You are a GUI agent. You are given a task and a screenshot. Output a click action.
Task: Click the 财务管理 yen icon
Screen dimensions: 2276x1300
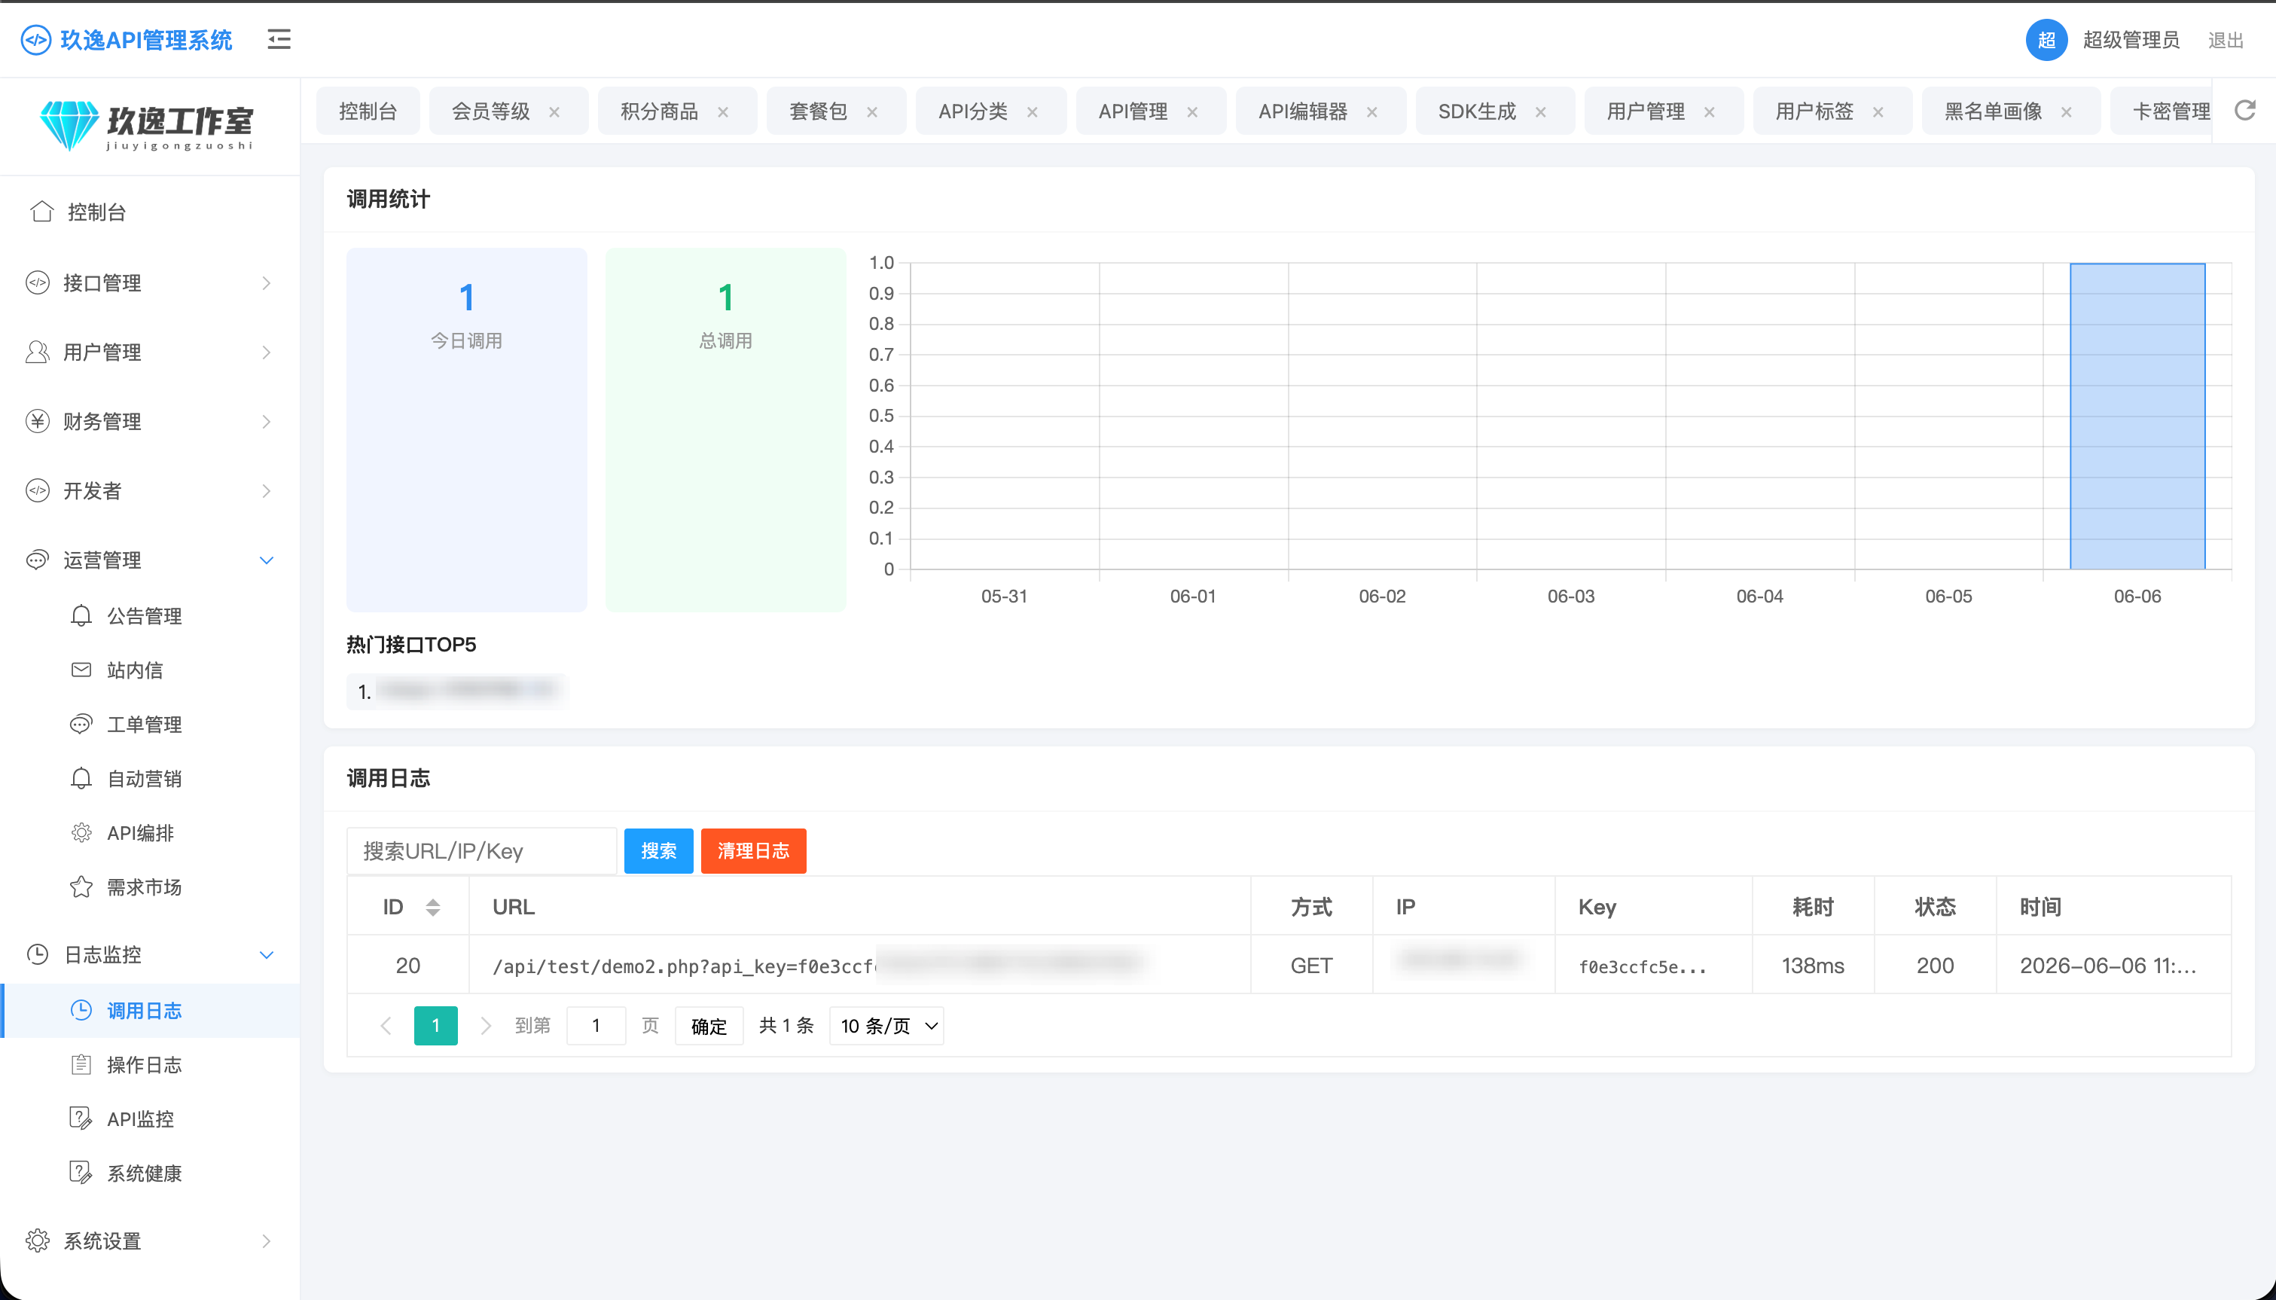pyautogui.click(x=38, y=422)
